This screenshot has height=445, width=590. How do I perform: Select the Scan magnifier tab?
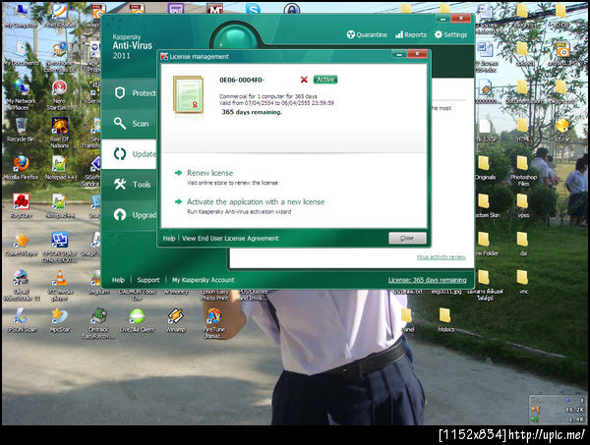coord(130,123)
